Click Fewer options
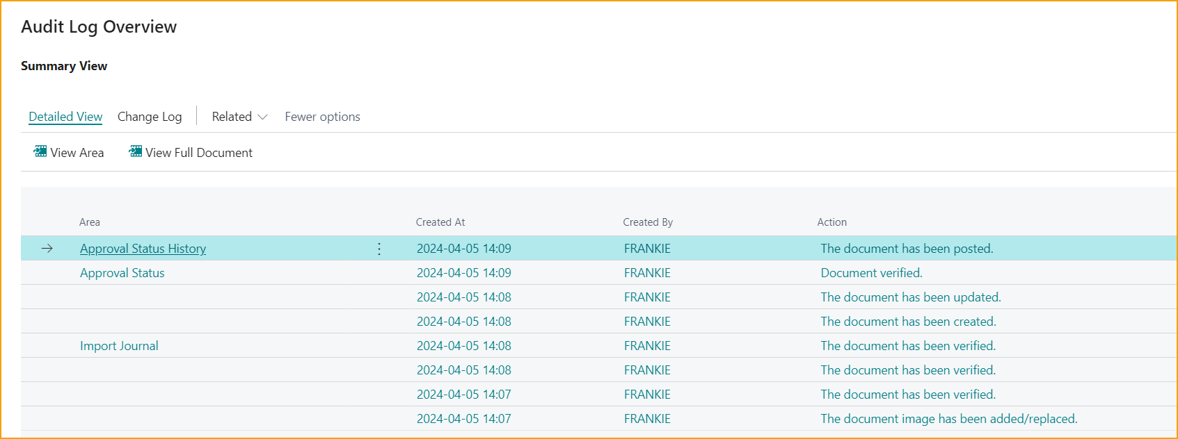 [x=322, y=117]
